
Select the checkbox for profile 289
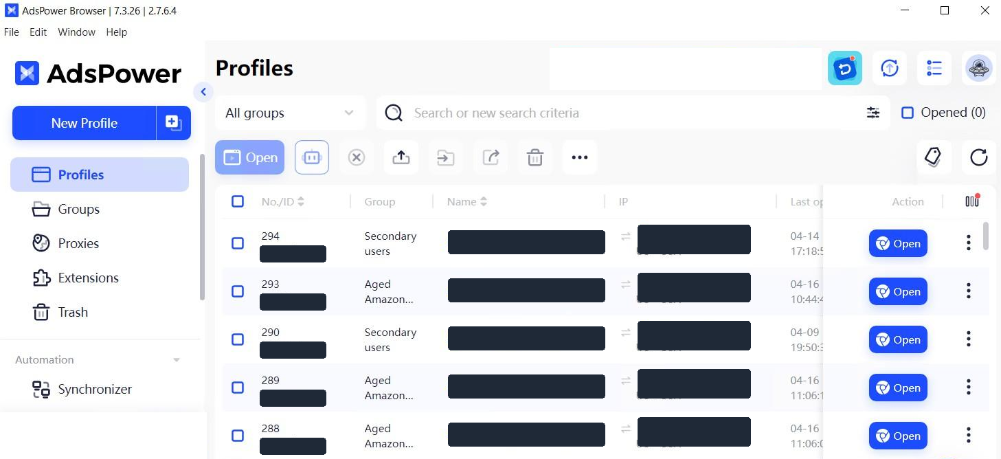click(x=238, y=388)
